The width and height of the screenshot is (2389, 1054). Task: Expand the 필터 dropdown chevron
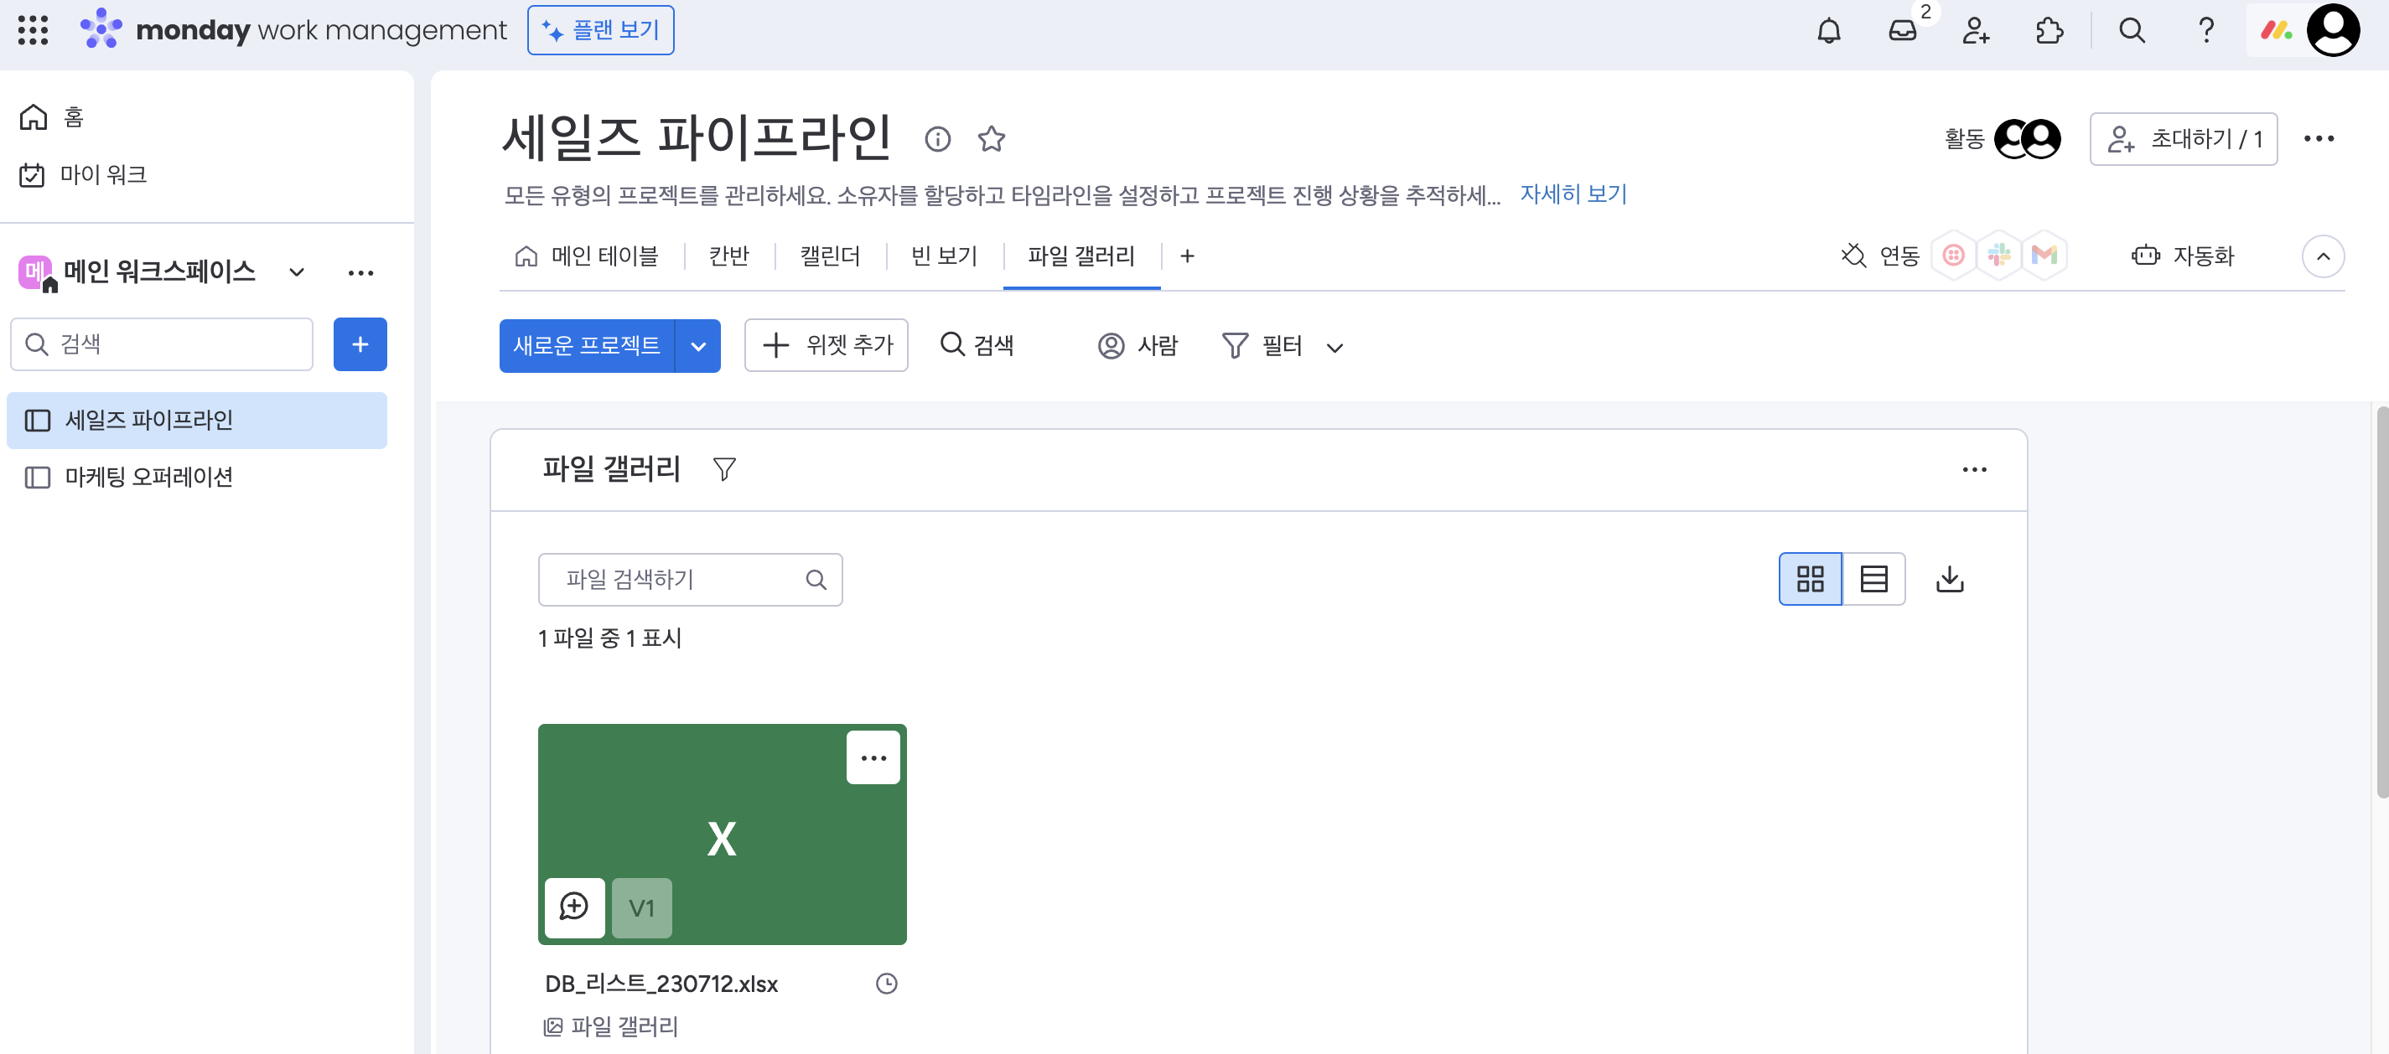pos(1334,348)
